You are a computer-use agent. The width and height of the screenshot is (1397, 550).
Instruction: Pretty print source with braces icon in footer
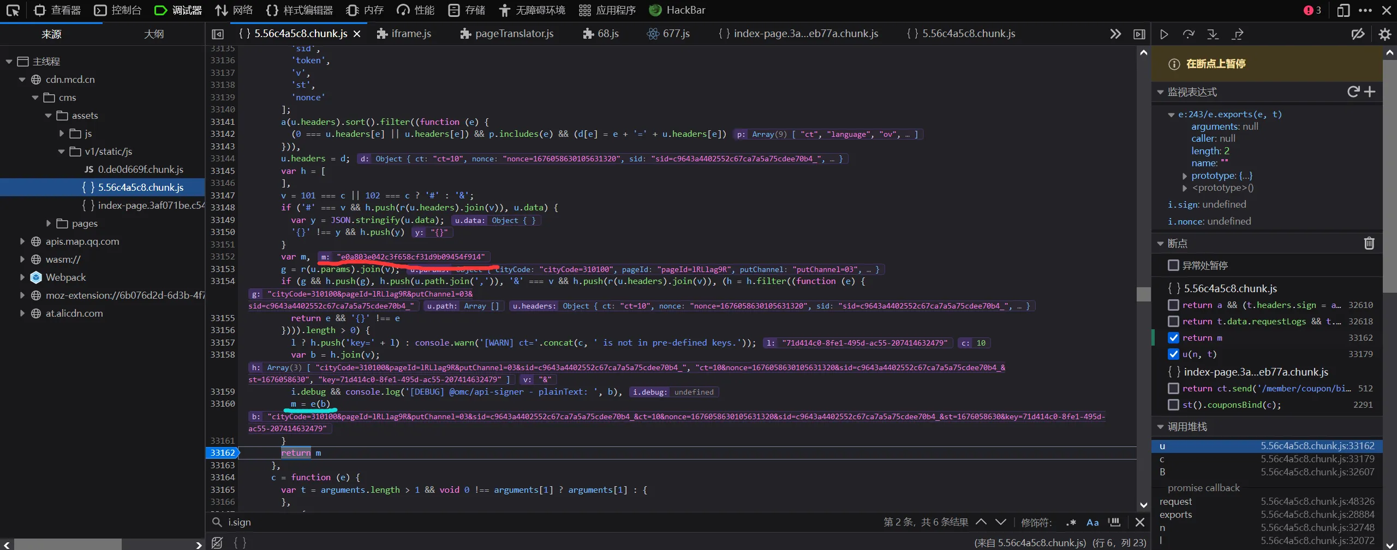coord(240,542)
